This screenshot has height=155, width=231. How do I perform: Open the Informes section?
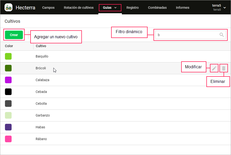(x=182, y=8)
